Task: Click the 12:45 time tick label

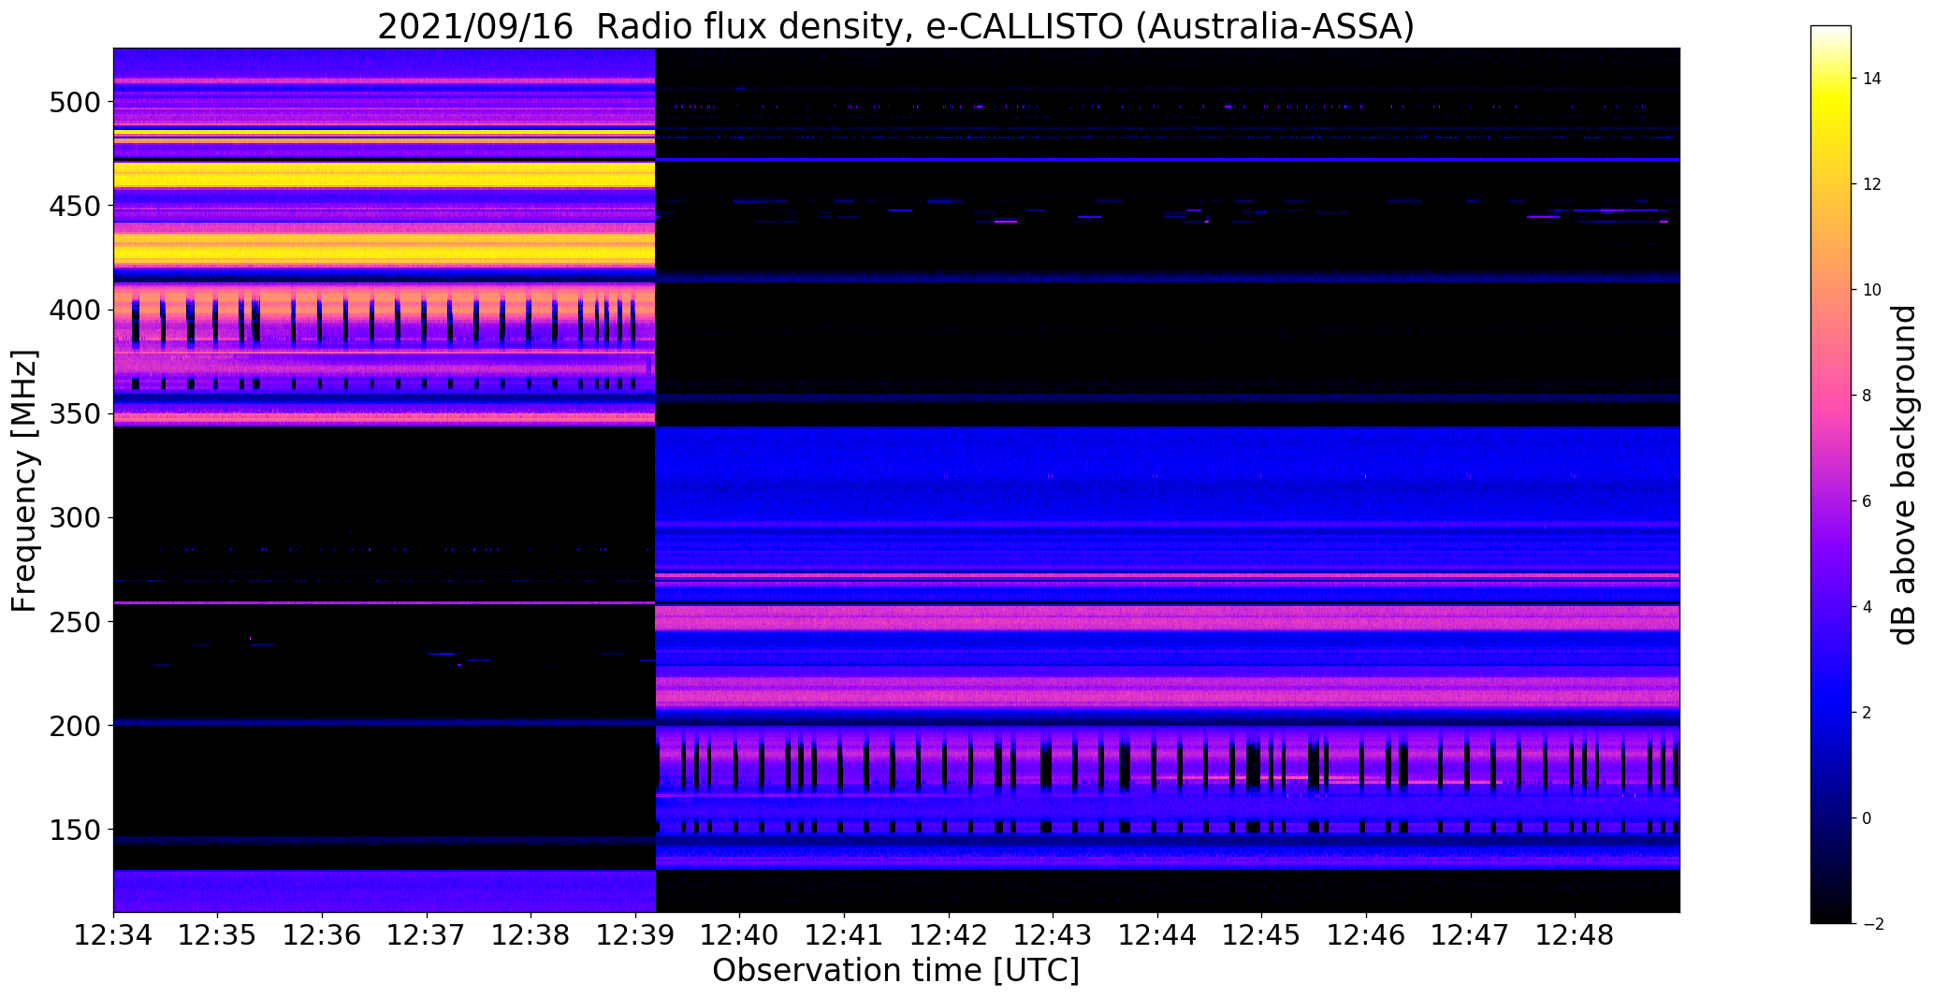Action: tap(1262, 935)
